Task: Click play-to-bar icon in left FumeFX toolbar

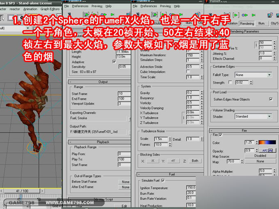Action: click(x=112, y=15)
